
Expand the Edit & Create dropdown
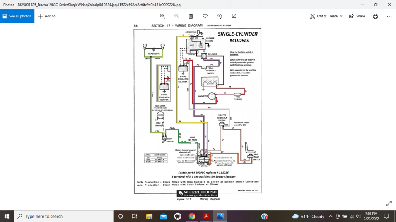pos(326,16)
